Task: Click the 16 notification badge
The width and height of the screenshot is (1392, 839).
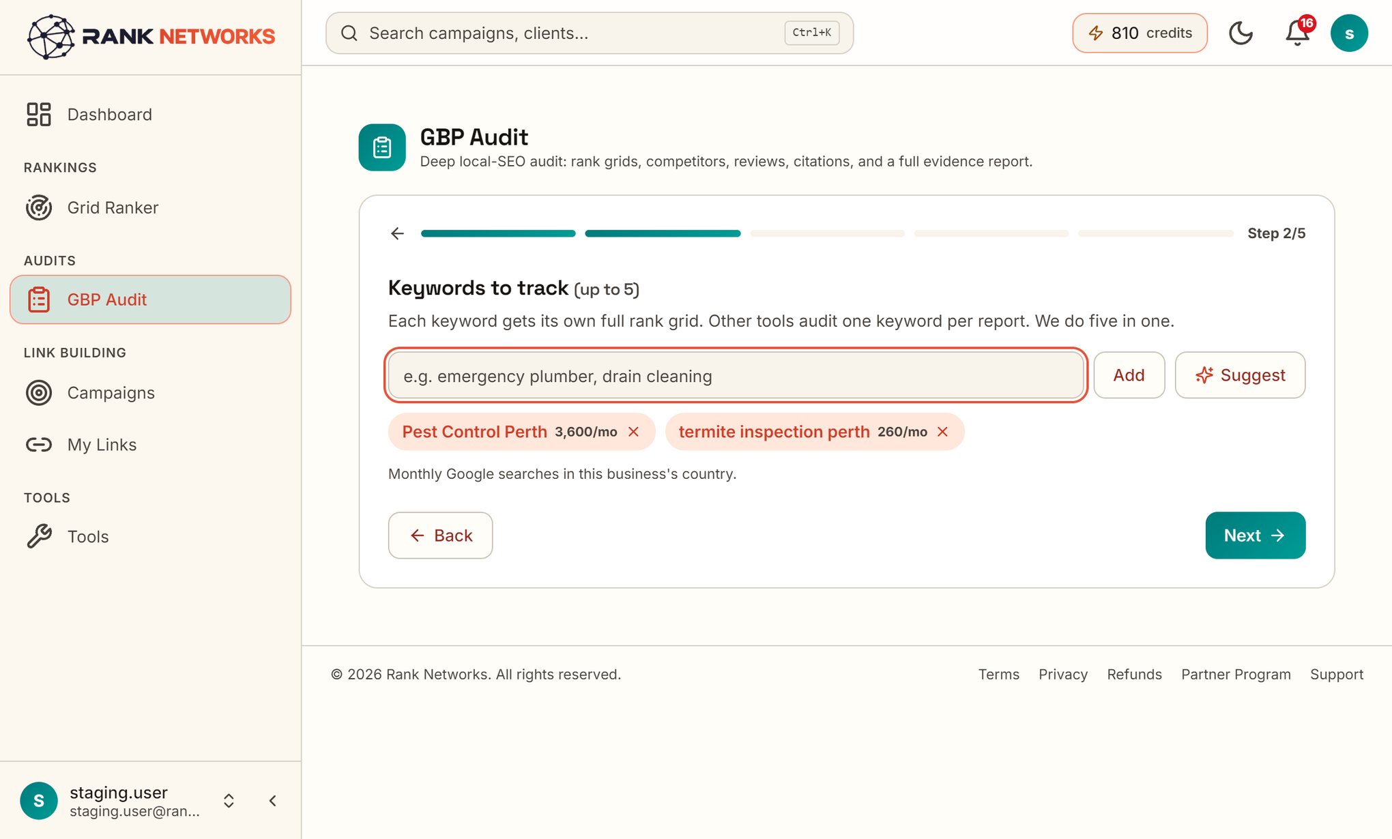Action: click(x=1307, y=23)
